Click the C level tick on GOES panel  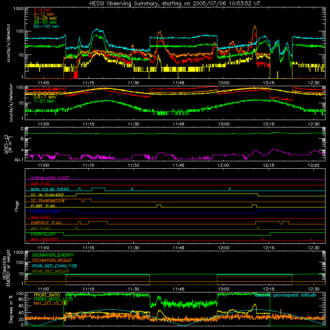[22, 129]
